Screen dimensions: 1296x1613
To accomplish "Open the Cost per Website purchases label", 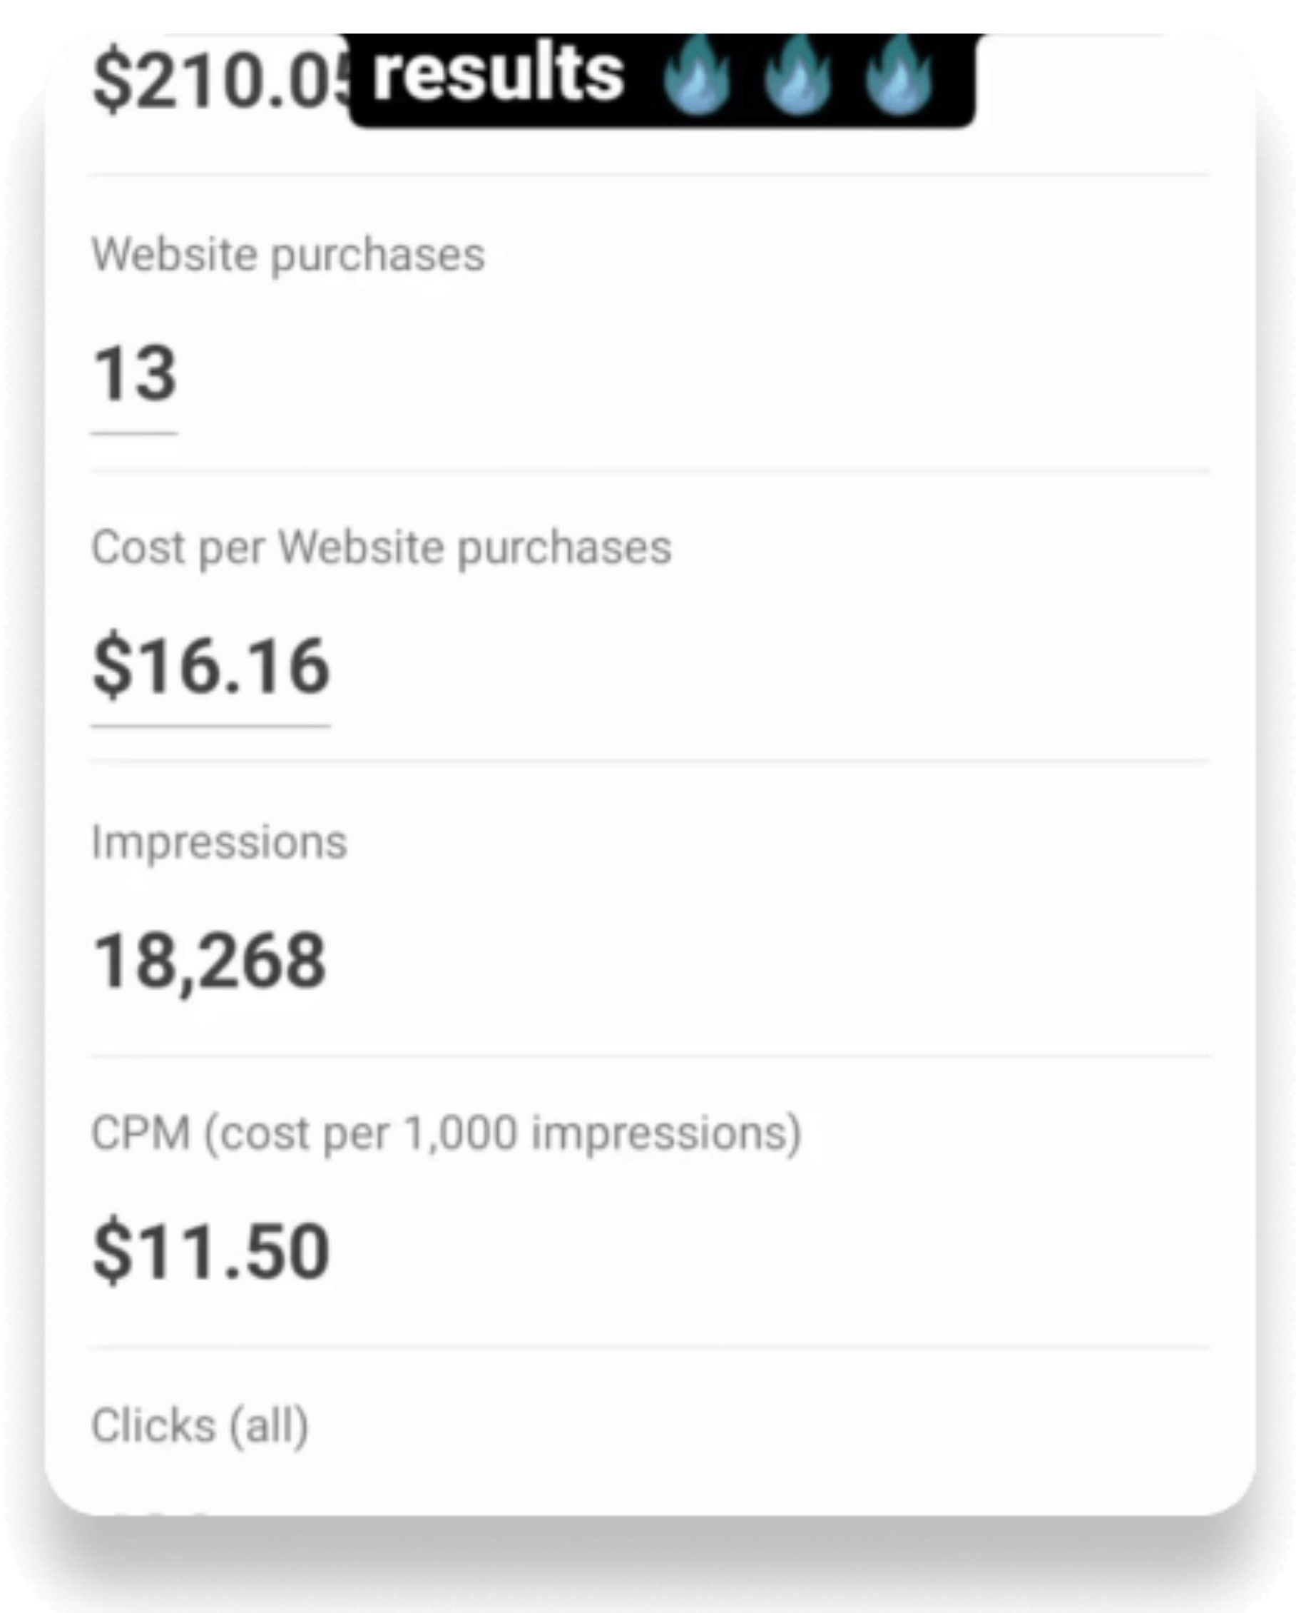I will tap(382, 547).
